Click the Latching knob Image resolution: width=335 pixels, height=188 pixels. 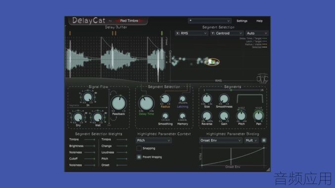pos(182,99)
